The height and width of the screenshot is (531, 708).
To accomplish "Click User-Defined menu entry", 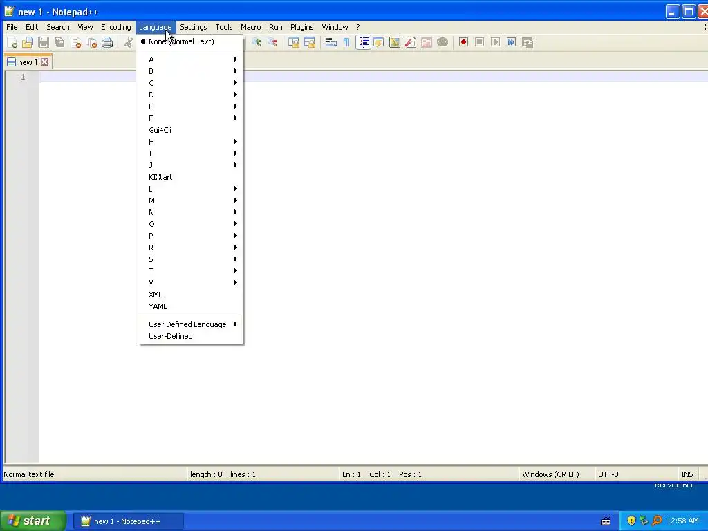I will point(189,336).
